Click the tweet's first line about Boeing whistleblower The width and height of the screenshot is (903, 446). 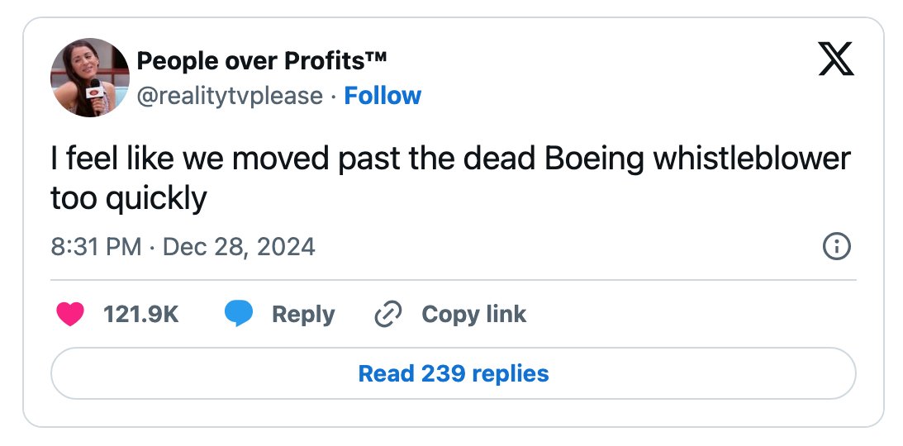450,160
